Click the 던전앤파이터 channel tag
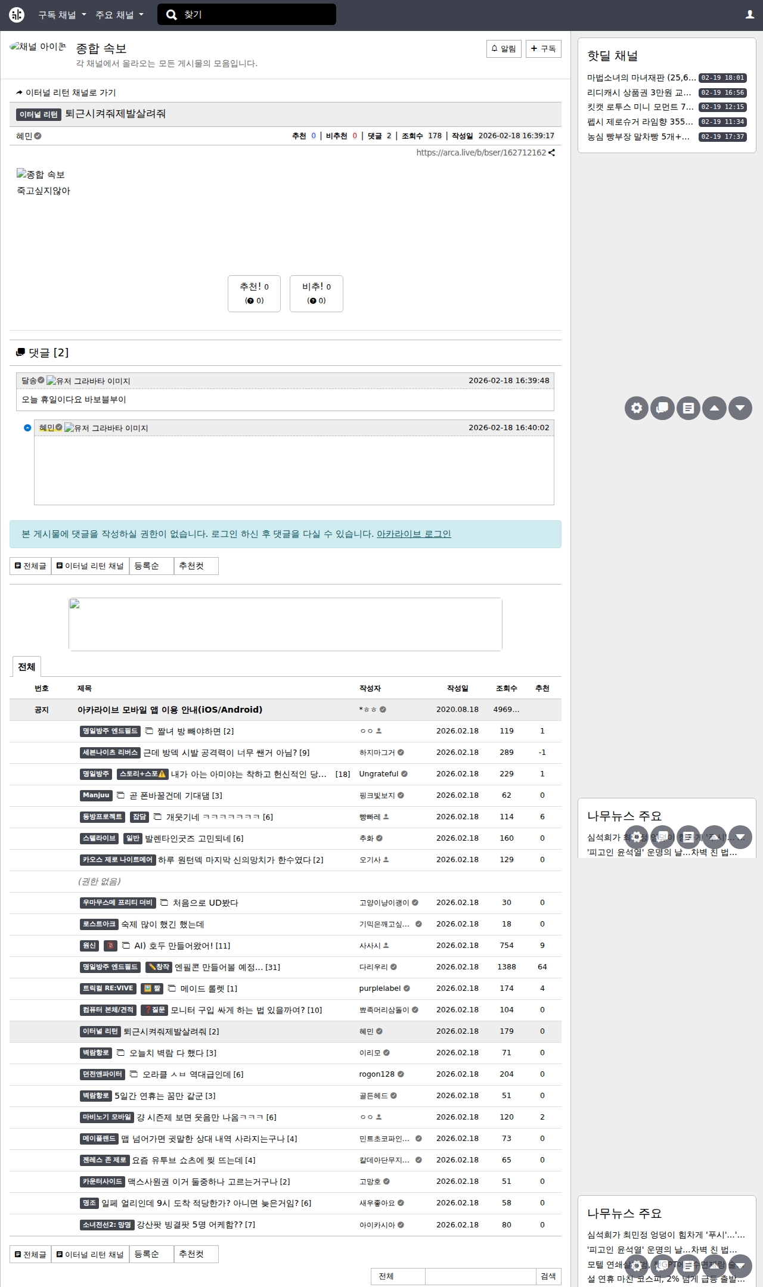763x1287 pixels. [x=103, y=1074]
